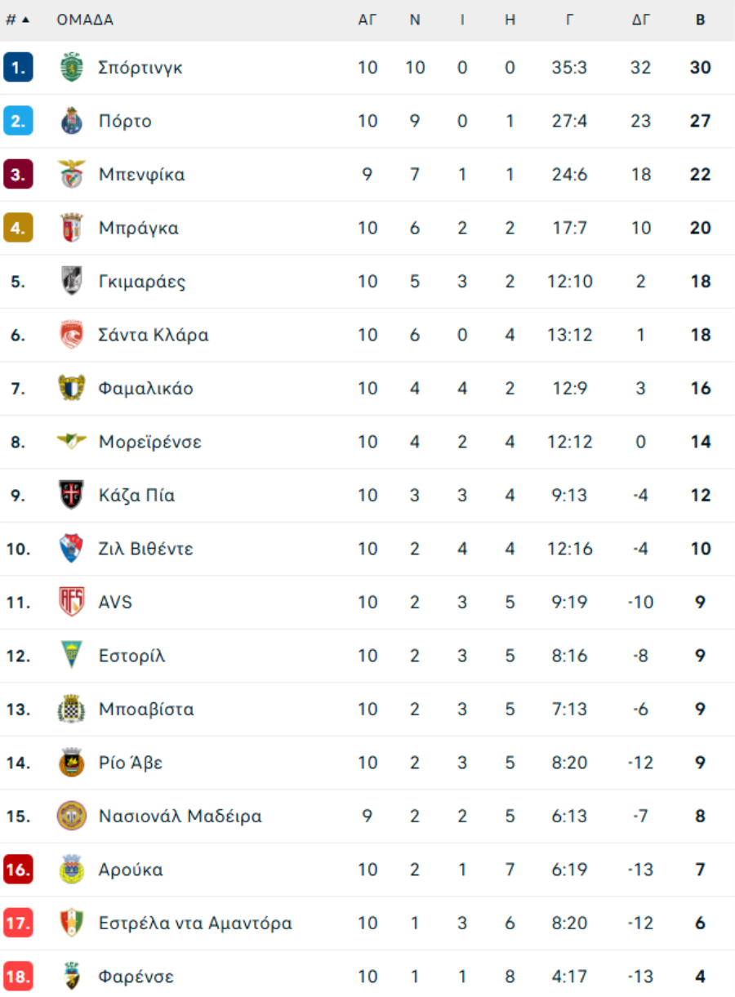Sort by the ΔΓ goal difference header
The width and height of the screenshot is (735, 997).
[x=641, y=20]
